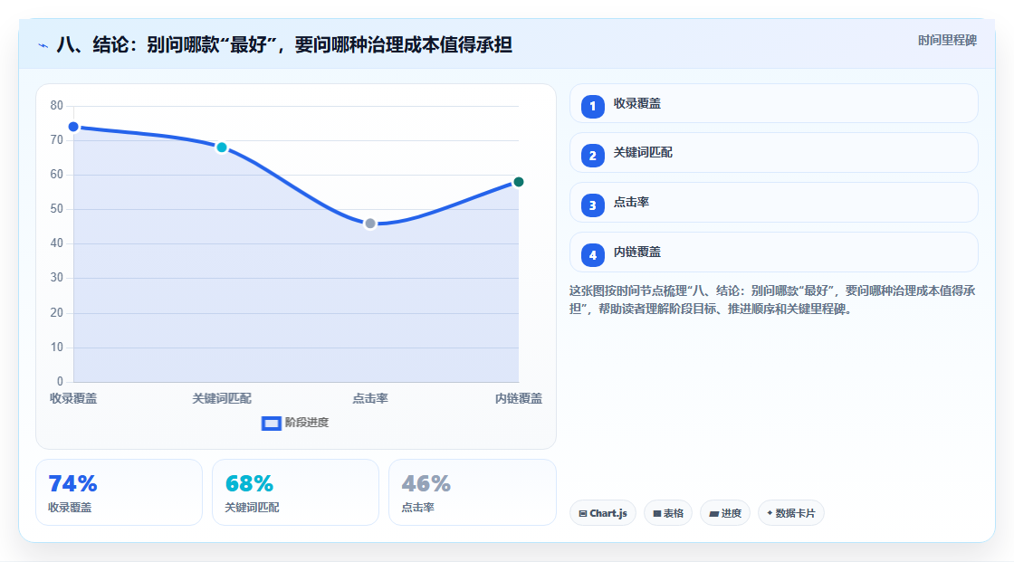
Task: Click the x-axis label 点击率
Action: 370,398
